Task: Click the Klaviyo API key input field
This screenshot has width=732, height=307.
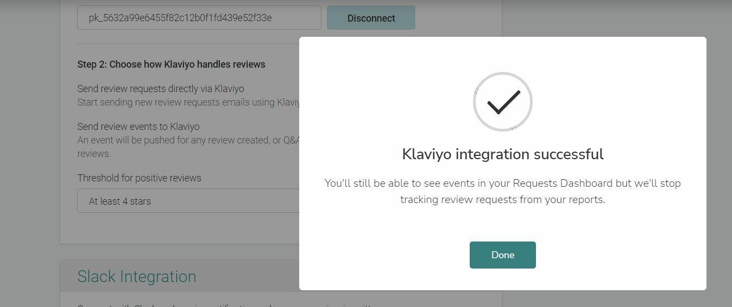Action: [199, 18]
